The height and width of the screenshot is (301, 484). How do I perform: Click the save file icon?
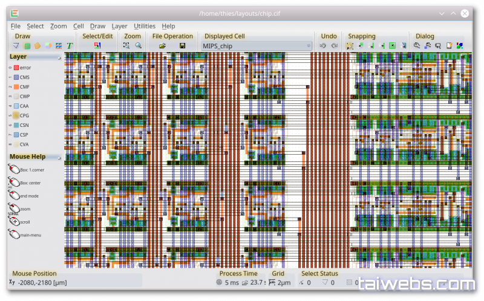click(x=182, y=46)
